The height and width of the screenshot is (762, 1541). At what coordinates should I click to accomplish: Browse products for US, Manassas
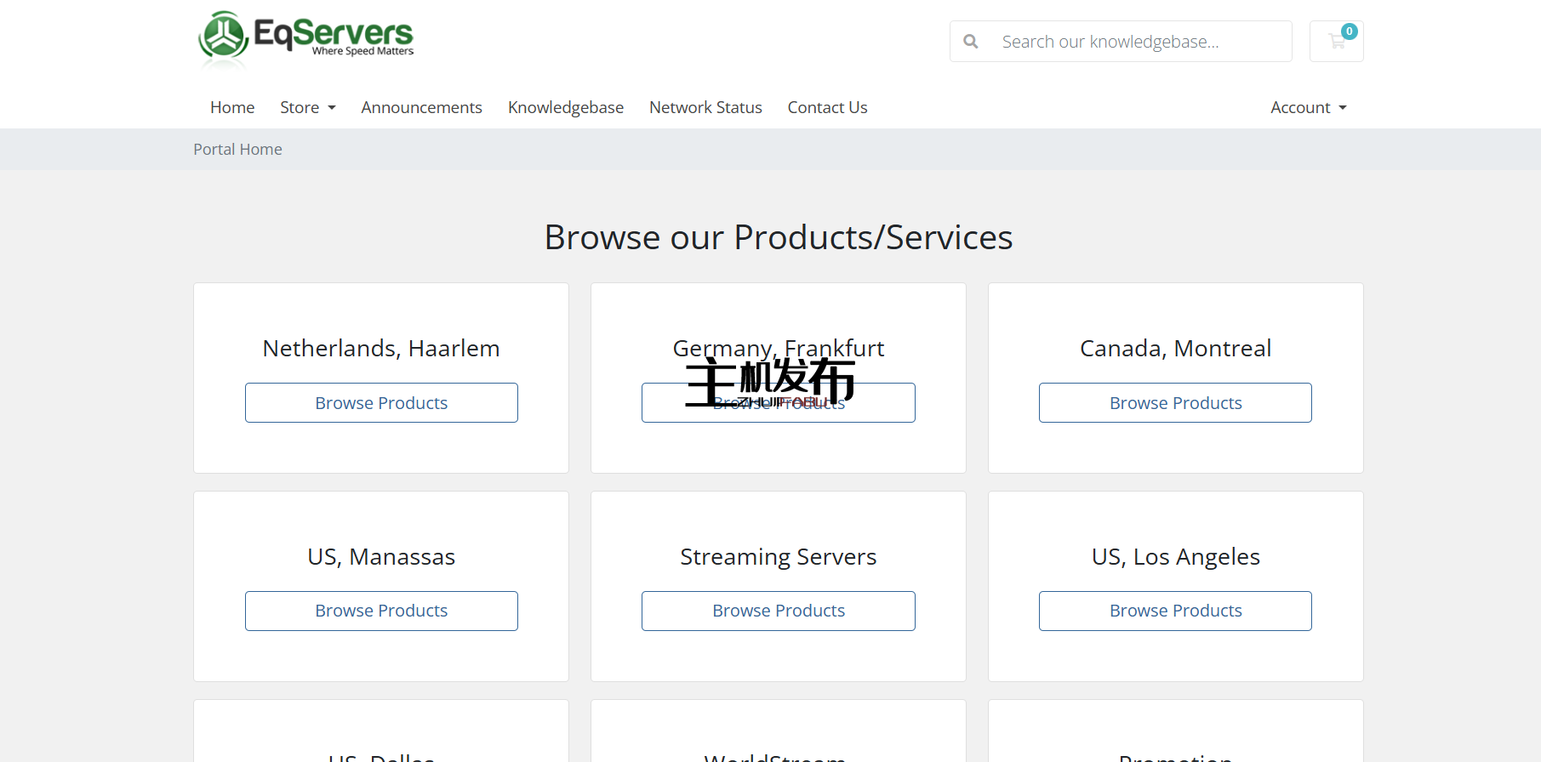point(381,611)
